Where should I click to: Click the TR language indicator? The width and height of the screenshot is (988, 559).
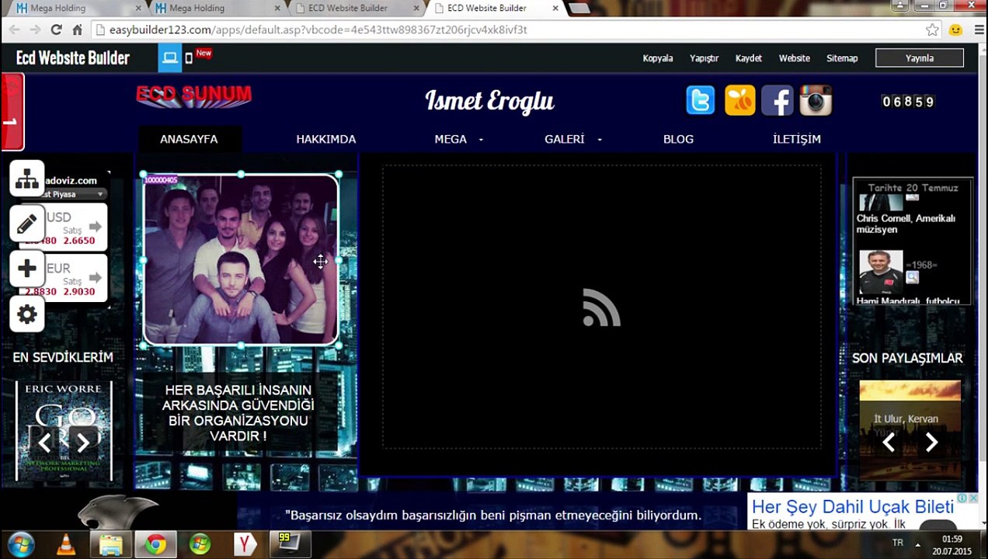click(x=898, y=543)
